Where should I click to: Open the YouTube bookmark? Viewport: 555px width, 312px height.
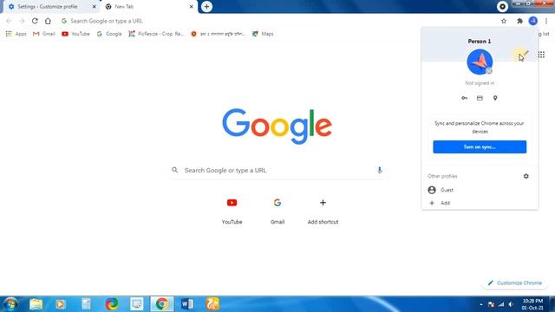point(75,34)
